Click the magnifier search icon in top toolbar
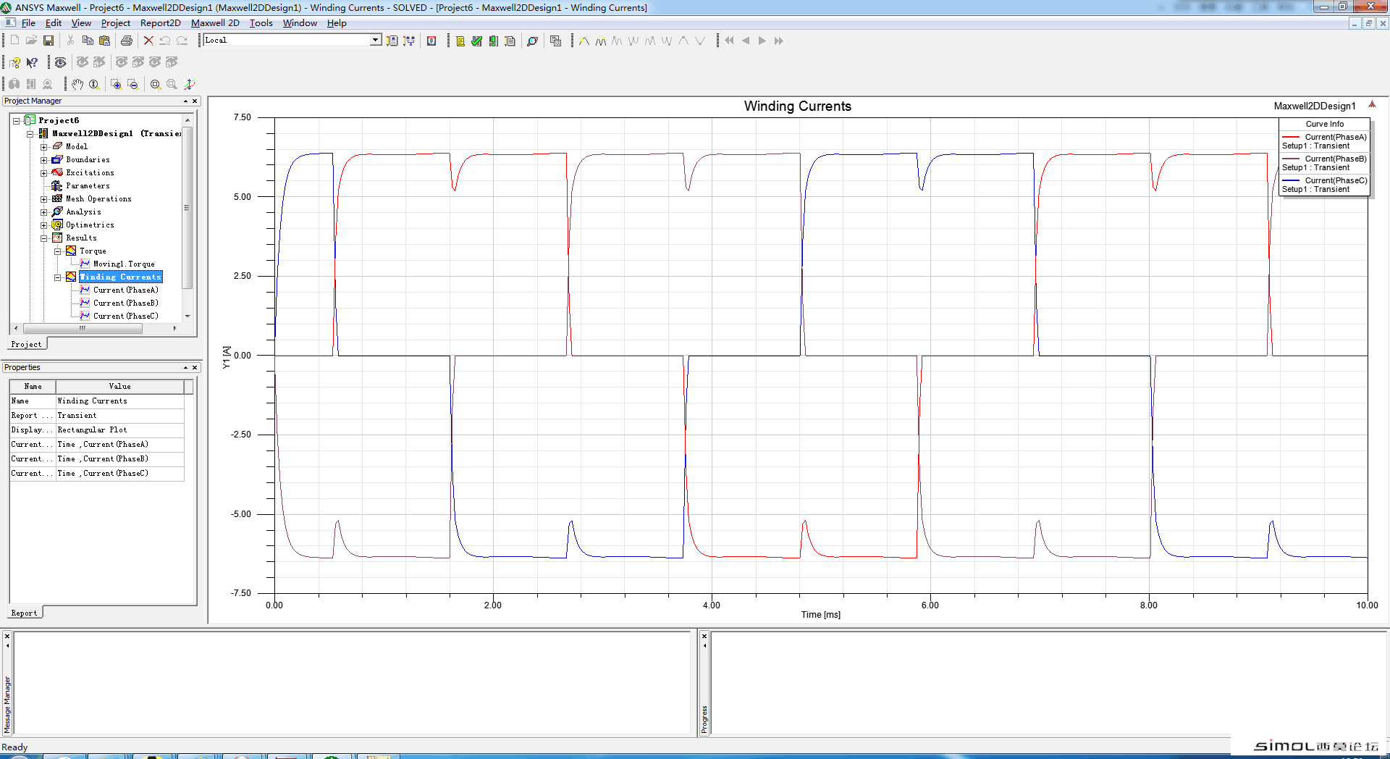 pyautogui.click(x=532, y=41)
